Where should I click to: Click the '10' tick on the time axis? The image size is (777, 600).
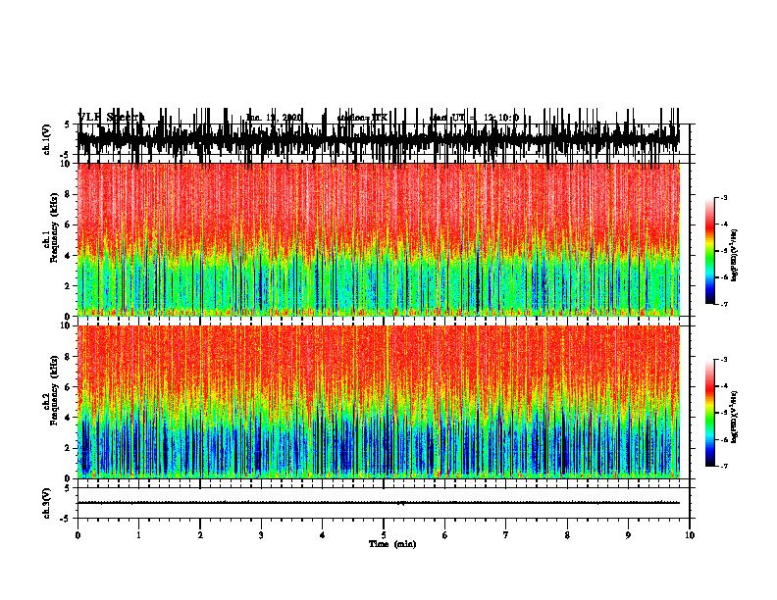[x=690, y=535]
